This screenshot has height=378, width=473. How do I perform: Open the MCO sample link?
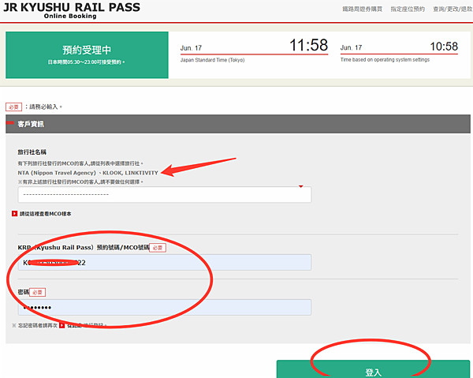pyautogui.click(x=45, y=214)
